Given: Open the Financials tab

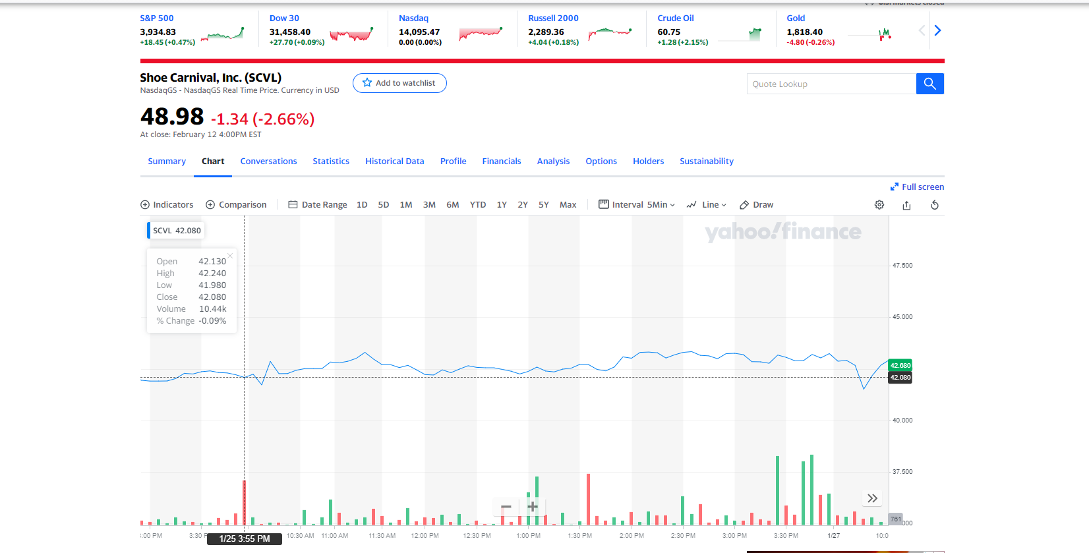Looking at the screenshot, I should 502,161.
